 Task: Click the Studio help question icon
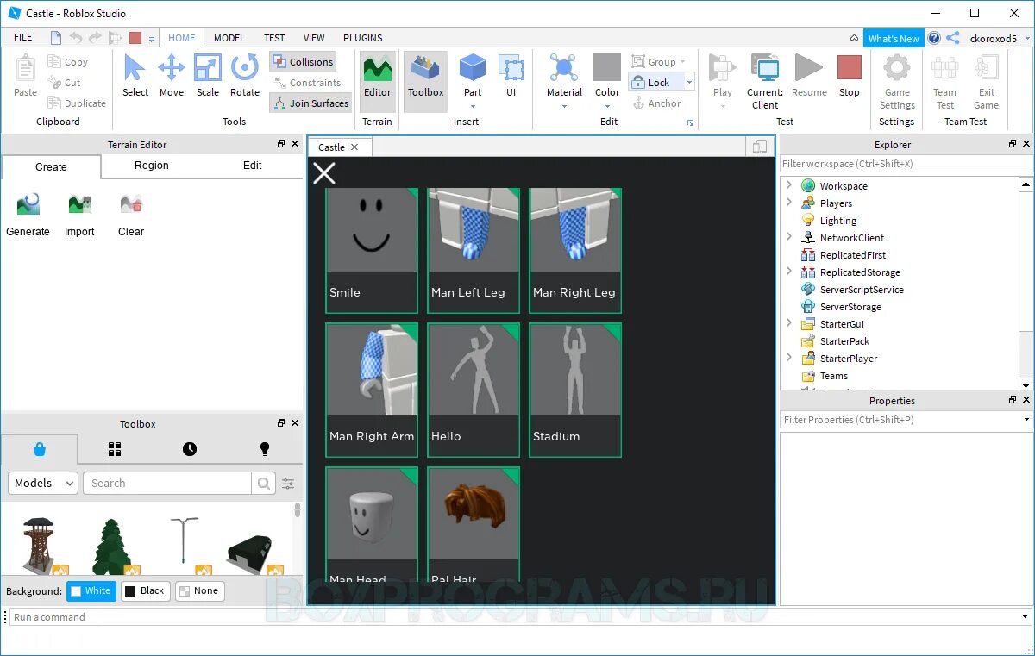click(934, 38)
